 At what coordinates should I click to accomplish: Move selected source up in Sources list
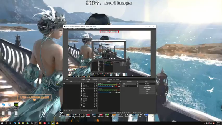pyautogui.click(x=89, y=110)
